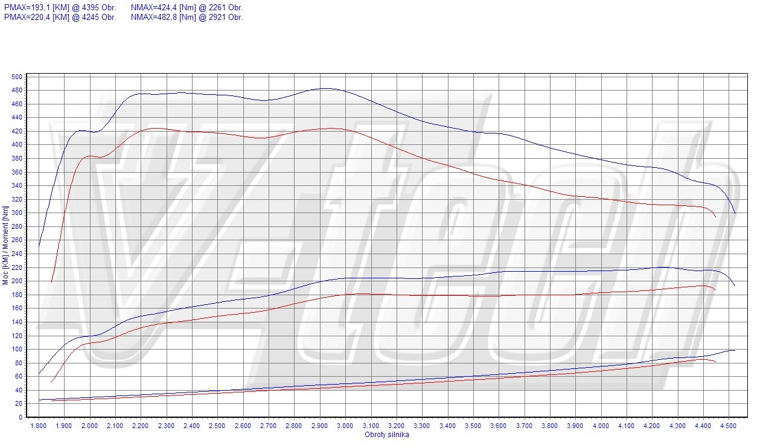Screen dimensions: 763x448
Task: Click the 2.000 tick on the engine speed axis
Action: [89, 426]
